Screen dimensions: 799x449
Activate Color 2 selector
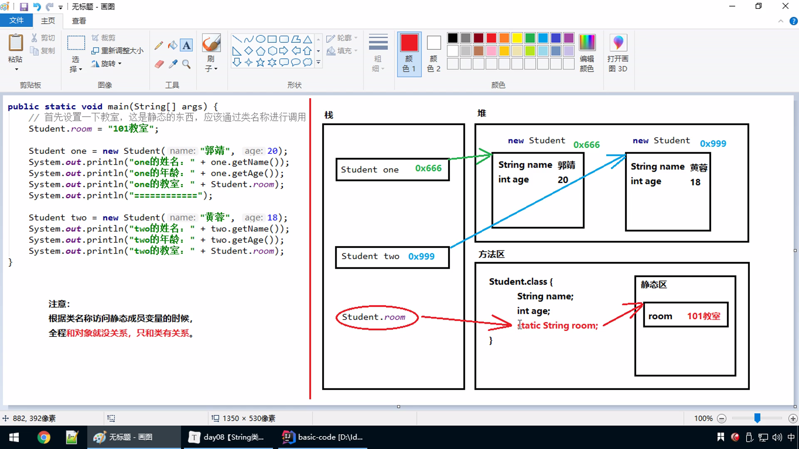point(434,53)
